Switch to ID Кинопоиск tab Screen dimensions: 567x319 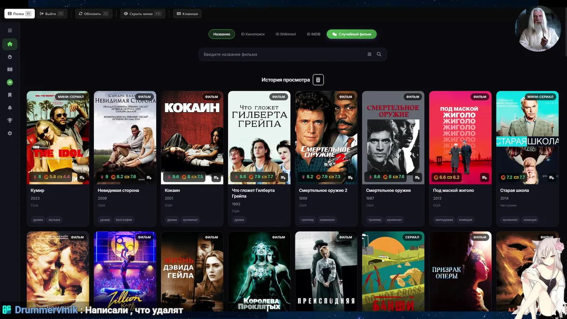point(253,34)
